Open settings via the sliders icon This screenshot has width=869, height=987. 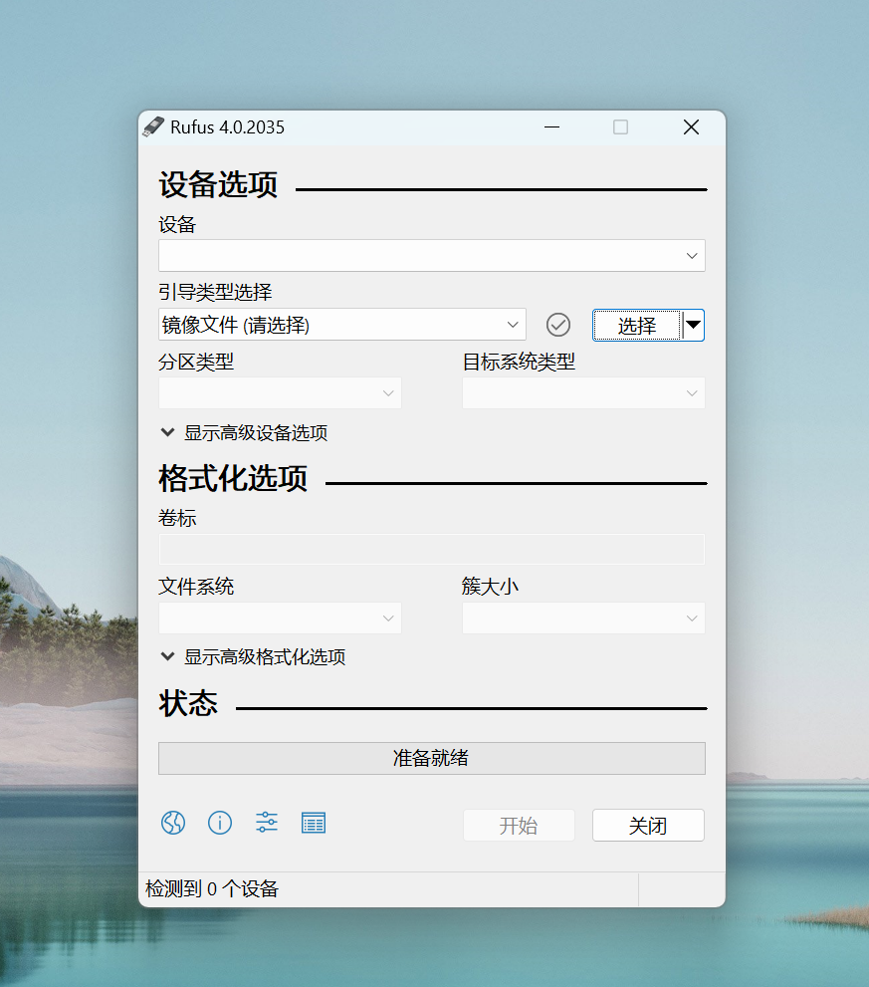click(x=267, y=823)
